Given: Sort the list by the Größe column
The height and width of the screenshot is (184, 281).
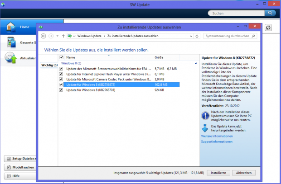Looking at the screenshot, I should click(x=166, y=57).
